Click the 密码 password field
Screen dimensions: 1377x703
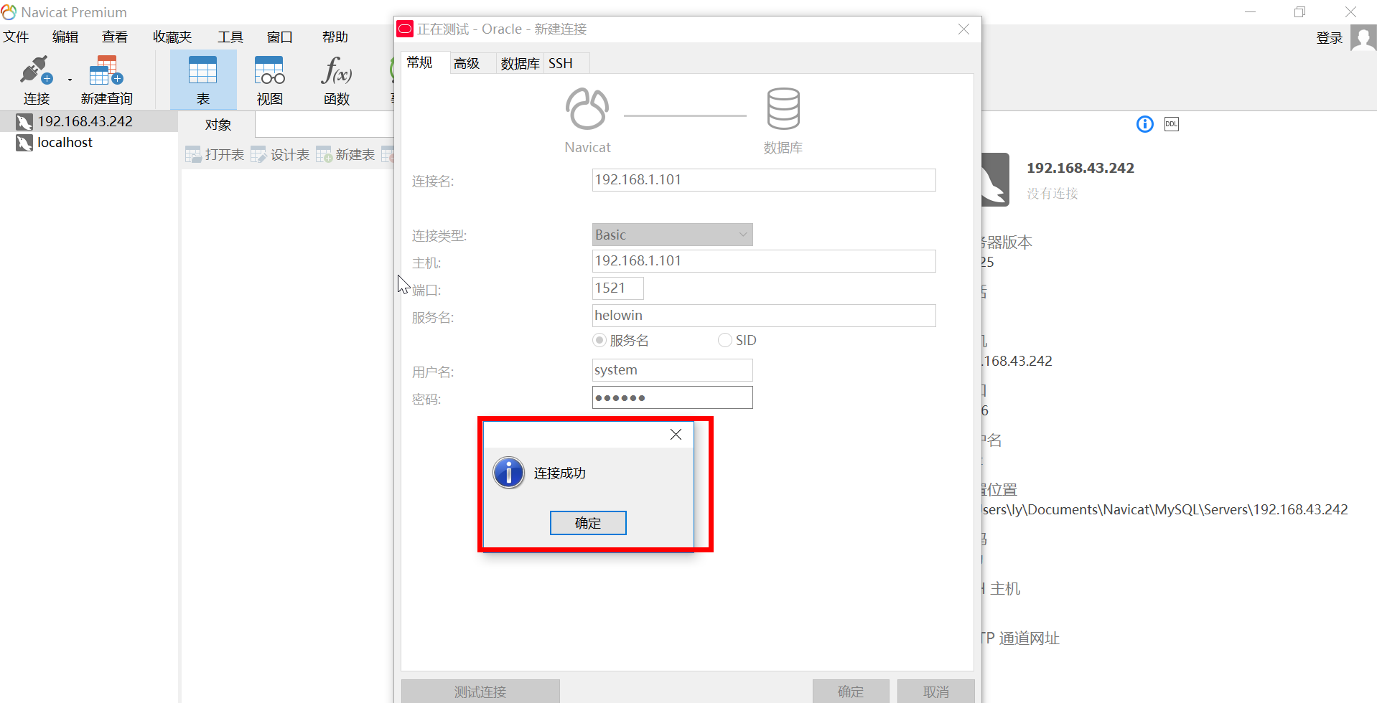point(672,397)
